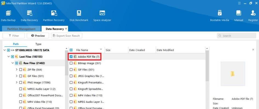Click File Name column sort arrow
The image size is (259, 109).
[101, 49]
